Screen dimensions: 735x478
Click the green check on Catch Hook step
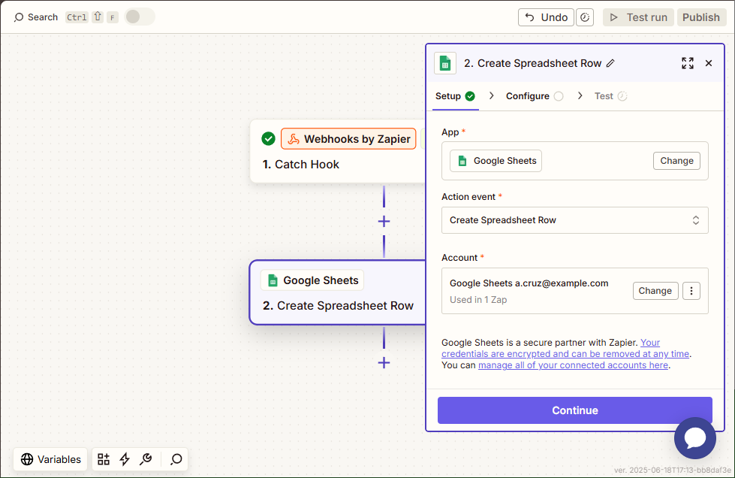pyautogui.click(x=268, y=139)
